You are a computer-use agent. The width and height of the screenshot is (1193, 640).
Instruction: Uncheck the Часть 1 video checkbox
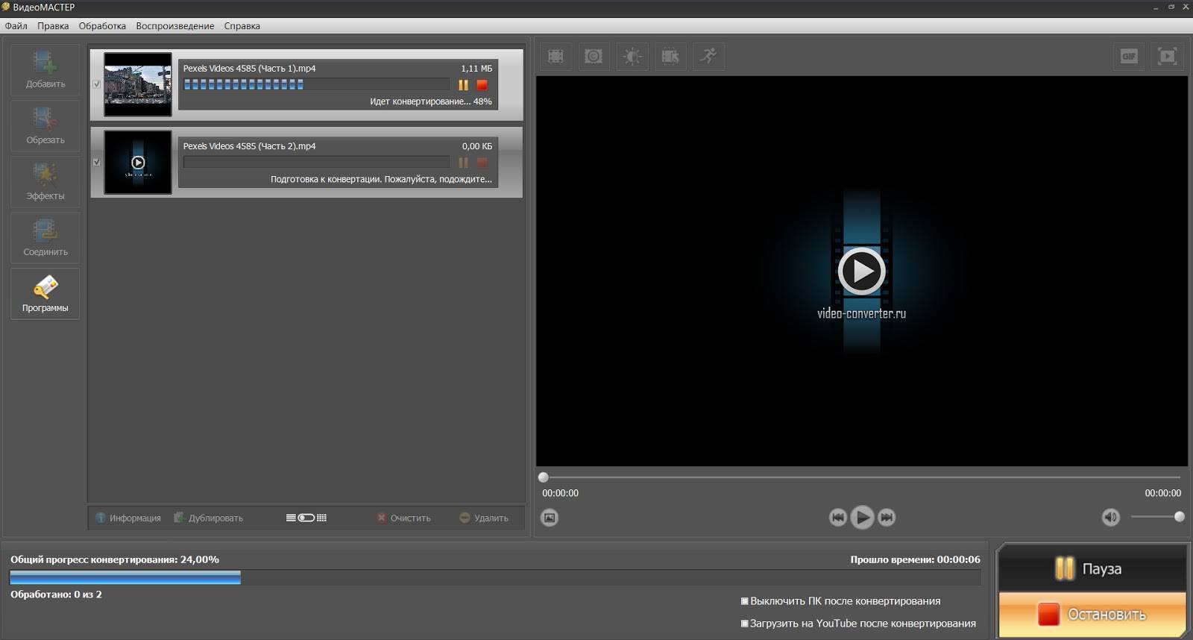click(97, 84)
